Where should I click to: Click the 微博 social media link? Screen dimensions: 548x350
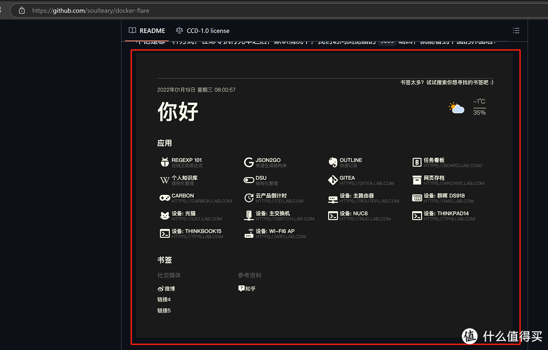[x=166, y=288]
